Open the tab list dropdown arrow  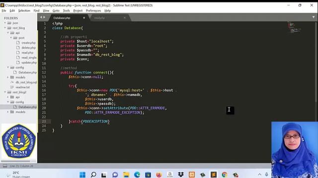pyautogui.click(x=314, y=17)
